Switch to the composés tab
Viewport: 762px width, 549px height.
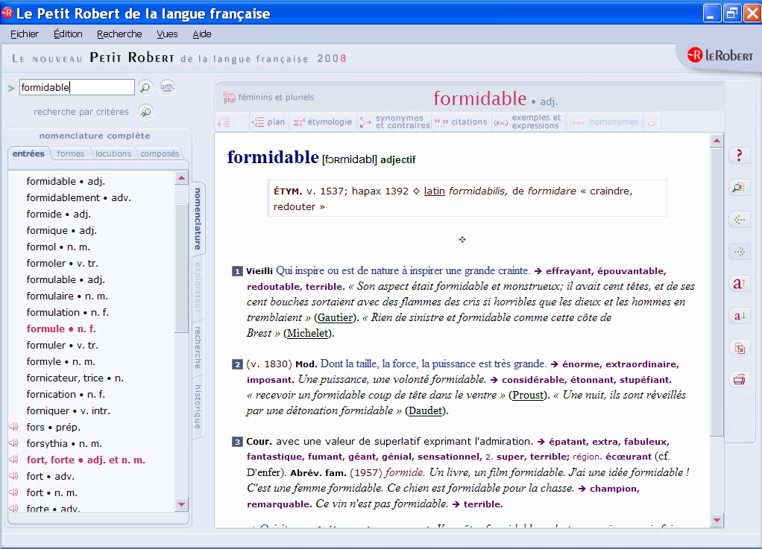click(x=160, y=154)
